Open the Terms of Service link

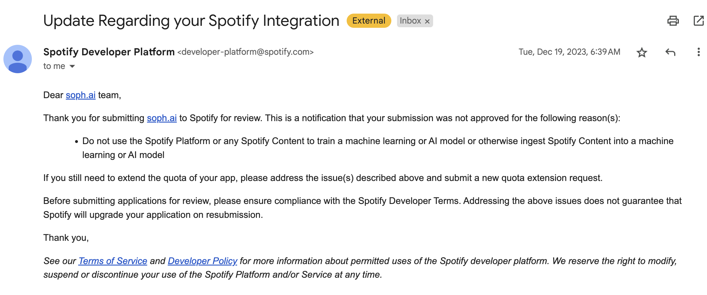click(113, 261)
